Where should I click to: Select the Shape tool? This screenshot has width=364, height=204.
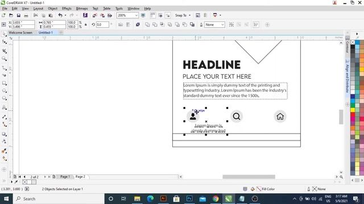pos(4,42)
